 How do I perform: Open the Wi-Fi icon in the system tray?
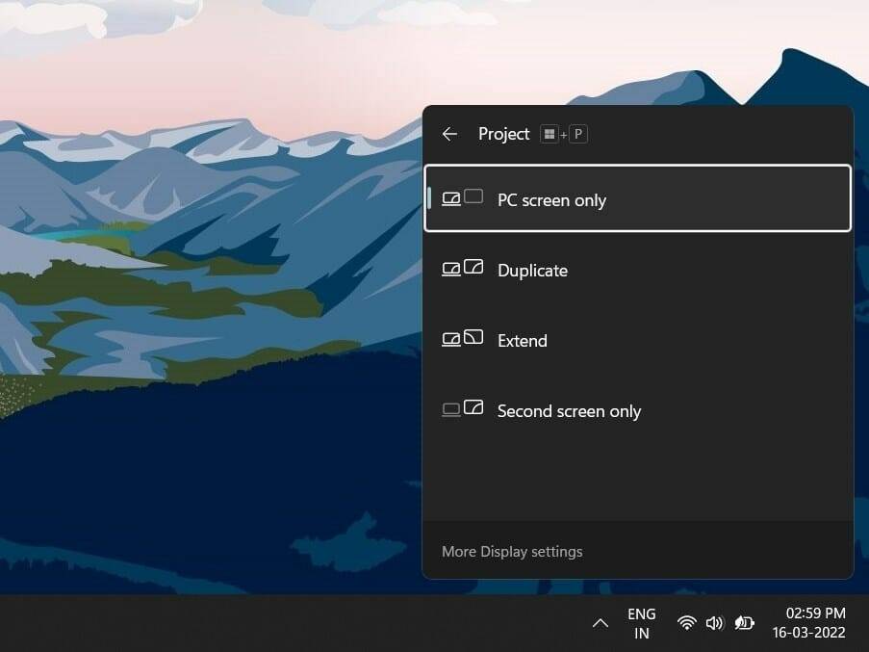click(x=686, y=622)
